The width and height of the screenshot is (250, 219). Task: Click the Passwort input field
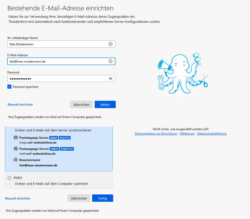(x=57, y=78)
